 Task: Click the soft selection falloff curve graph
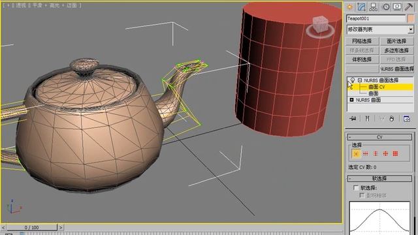(379, 218)
